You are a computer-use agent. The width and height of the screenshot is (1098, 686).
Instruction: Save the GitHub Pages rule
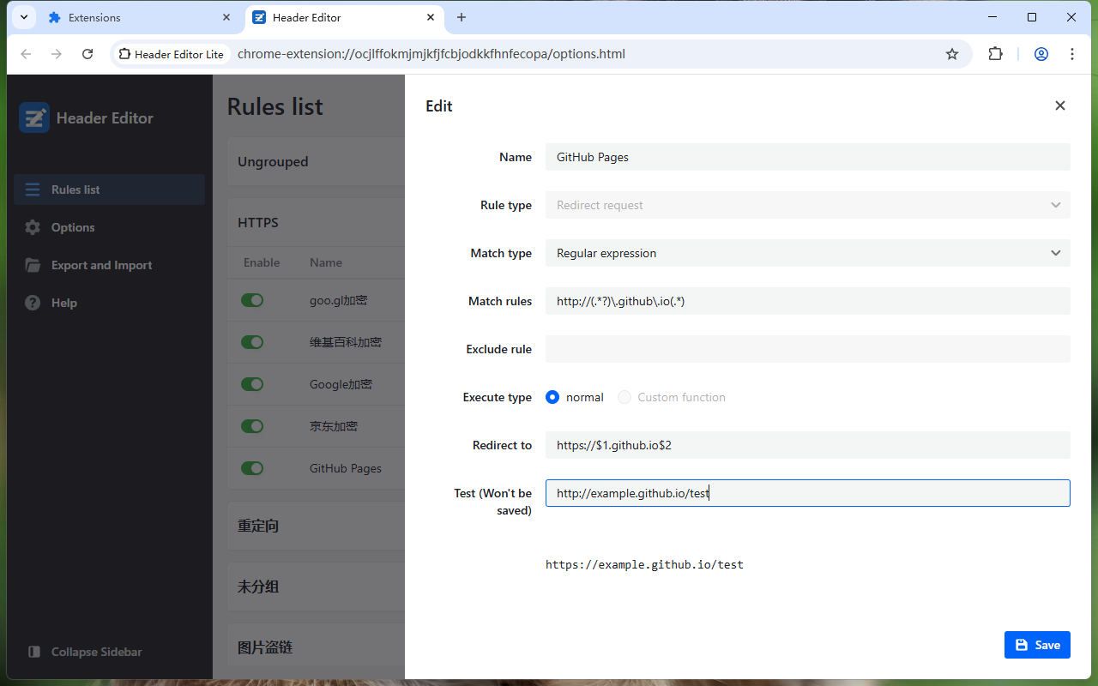pos(1037,644)
